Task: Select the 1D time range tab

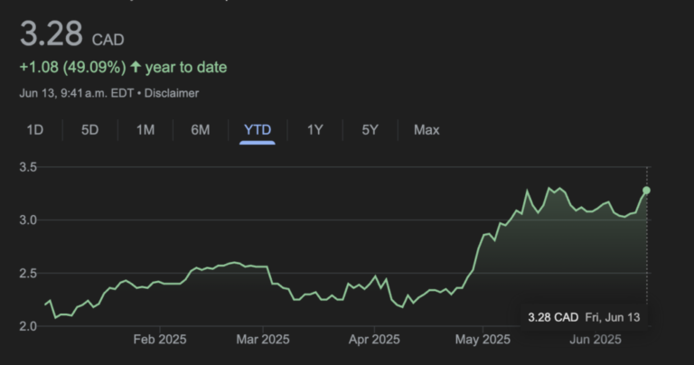Action: [x=35, y=129]
